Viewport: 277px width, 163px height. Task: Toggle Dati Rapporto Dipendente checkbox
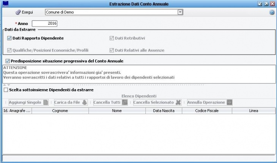pyautogui.click(x=9, y=38)
